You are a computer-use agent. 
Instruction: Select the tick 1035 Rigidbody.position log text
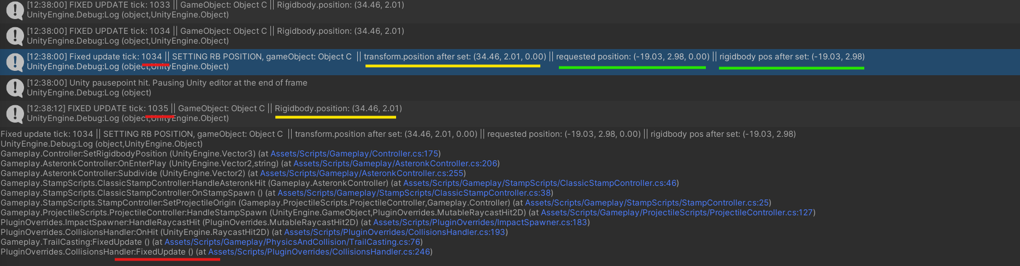[214, 108]
